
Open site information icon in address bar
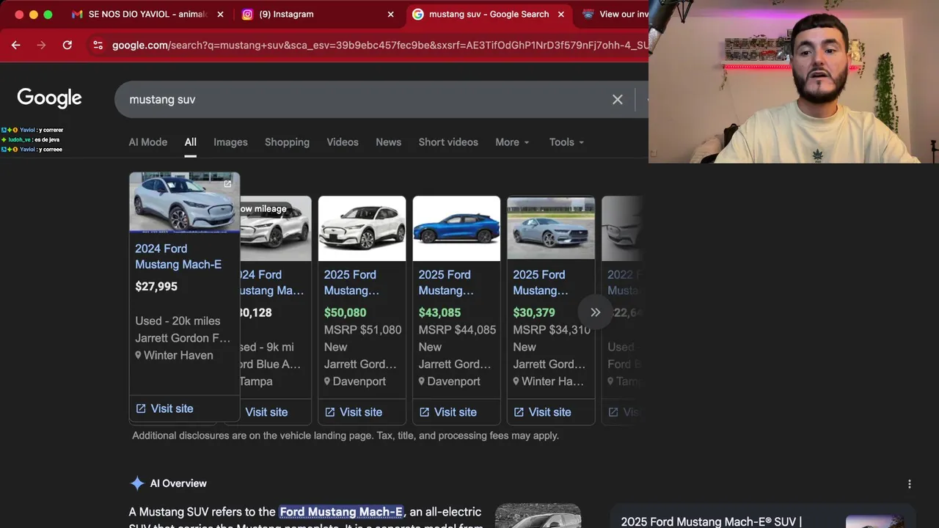[x=98, y=45]
